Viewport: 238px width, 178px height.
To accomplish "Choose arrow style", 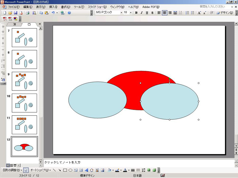I will [x=143, y=170].
